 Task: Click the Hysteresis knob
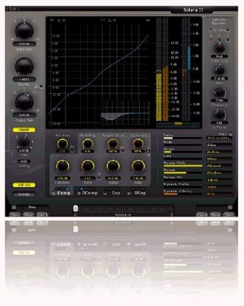(138, 144)
